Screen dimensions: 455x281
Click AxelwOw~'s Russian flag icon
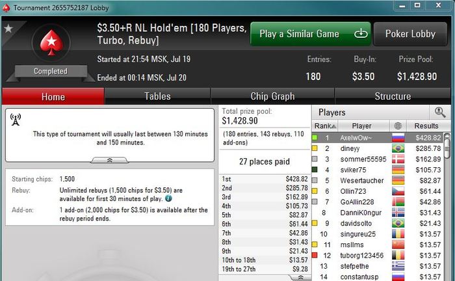(398, 138)
